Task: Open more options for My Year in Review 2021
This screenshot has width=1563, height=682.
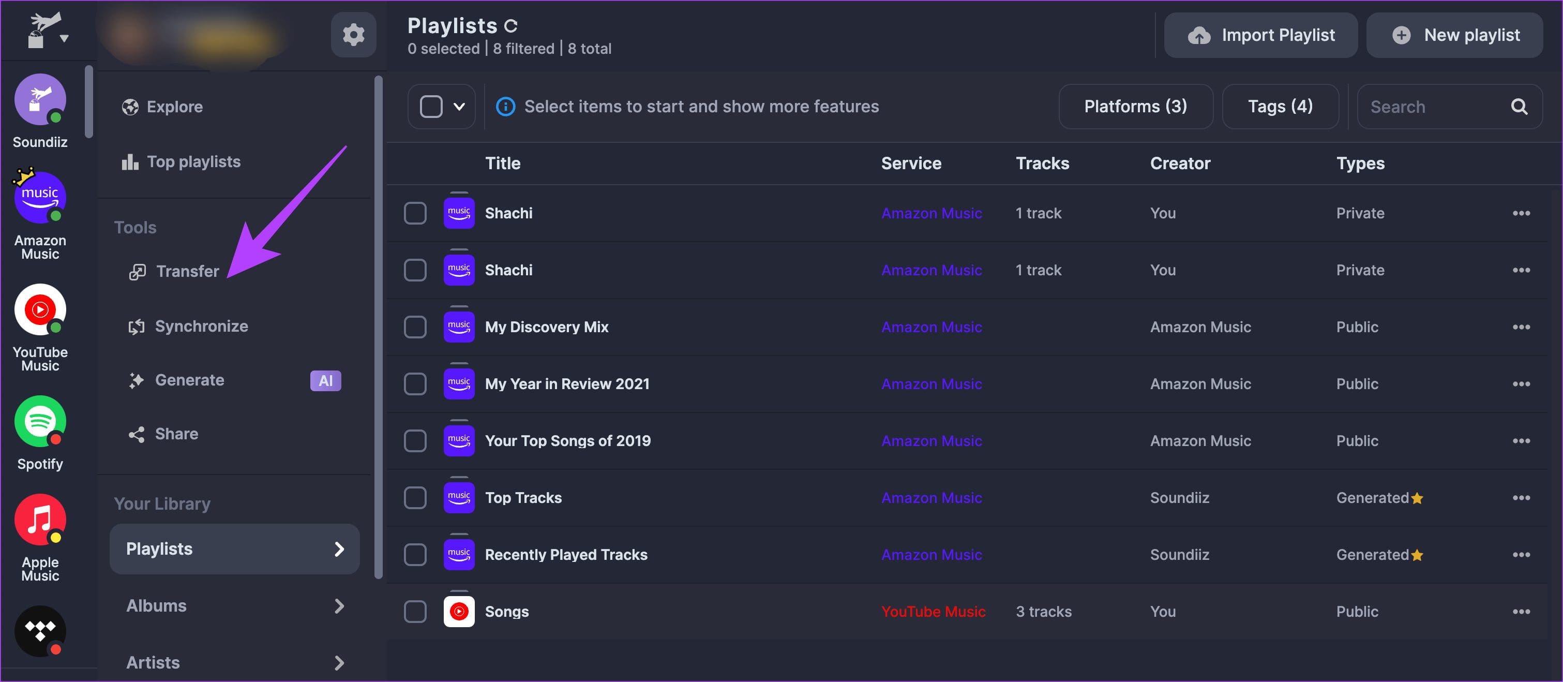Action: coord(1521,384)
